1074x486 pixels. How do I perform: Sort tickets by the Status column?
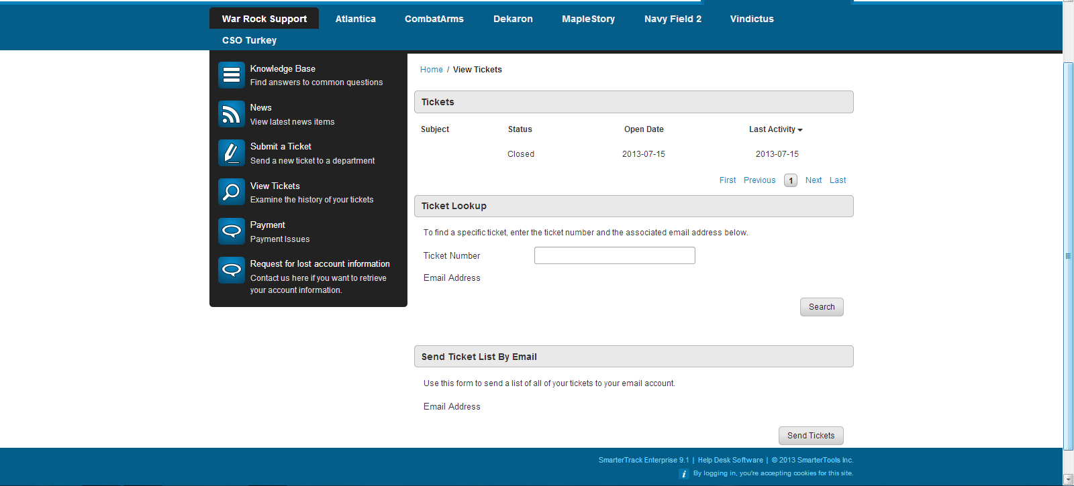coord(520,129)
